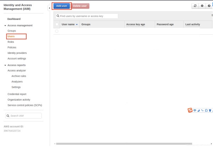213x147 pixels.
Task: Open Dashboard in the sidebar
Action: tap(14, 19)
